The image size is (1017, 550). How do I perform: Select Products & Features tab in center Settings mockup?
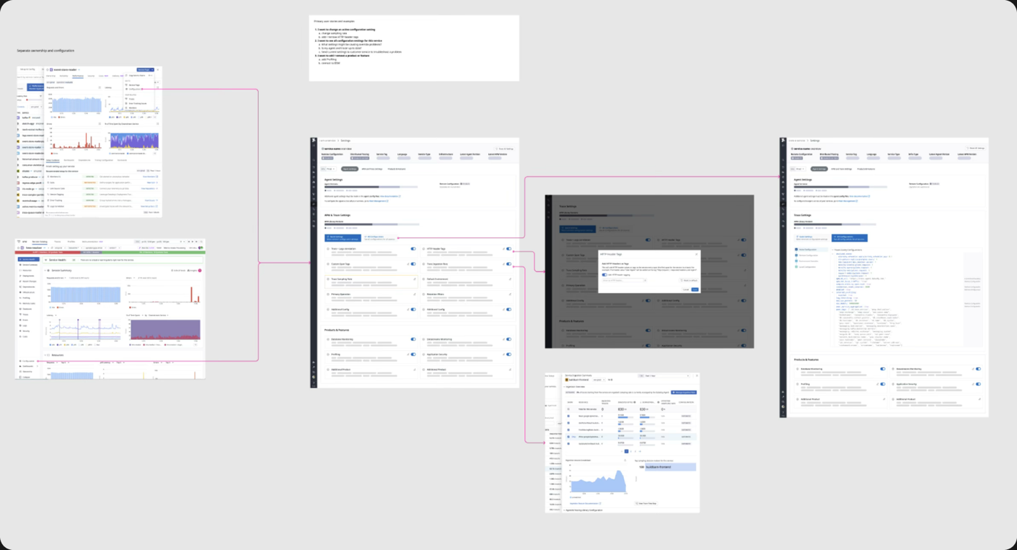397,169
